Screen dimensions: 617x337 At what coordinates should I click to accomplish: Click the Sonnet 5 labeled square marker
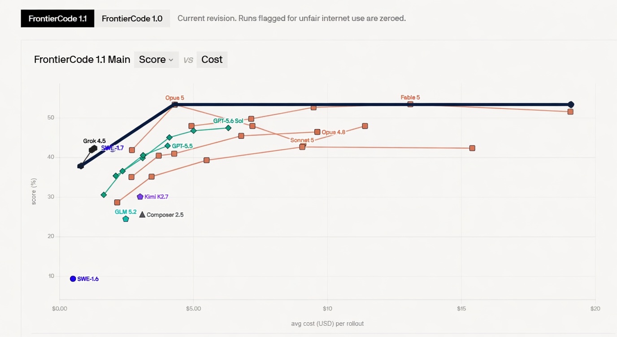coord(302,147)
